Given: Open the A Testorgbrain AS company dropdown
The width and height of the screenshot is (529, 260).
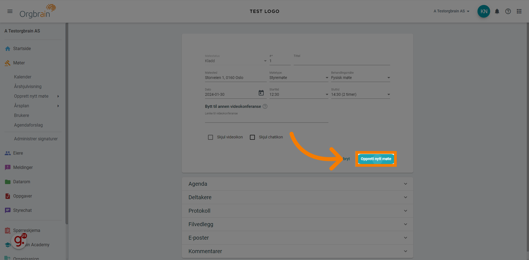Looking at the screenshot, I should (x=451, y=11).
